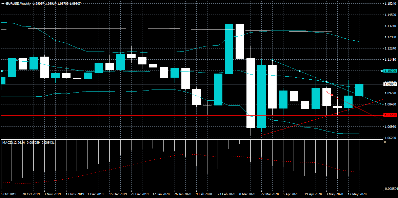Select the red 1.07700 horizontal line price tag
The image size is (398, 198).
click(x=390, y=115)
